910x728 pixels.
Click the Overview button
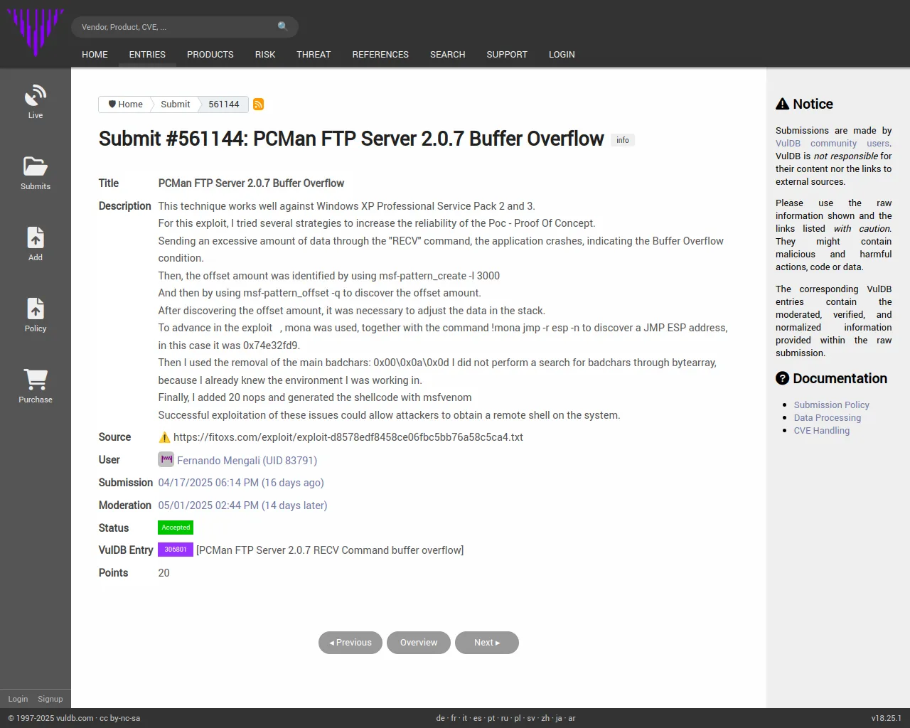(x=419, y=643)
